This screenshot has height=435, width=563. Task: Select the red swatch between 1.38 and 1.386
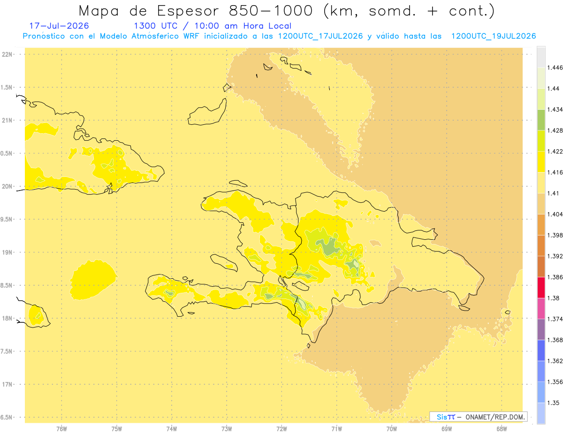point(541,287)
